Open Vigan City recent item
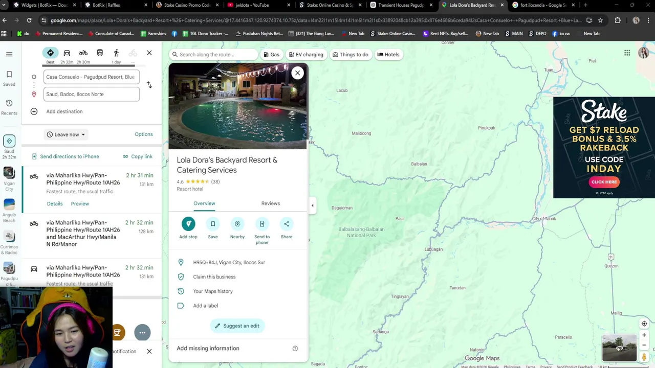Viewport: 655px width, 368px height. (9, 179)
